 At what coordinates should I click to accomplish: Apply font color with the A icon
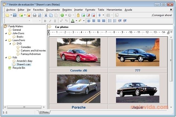click(73, 21)
